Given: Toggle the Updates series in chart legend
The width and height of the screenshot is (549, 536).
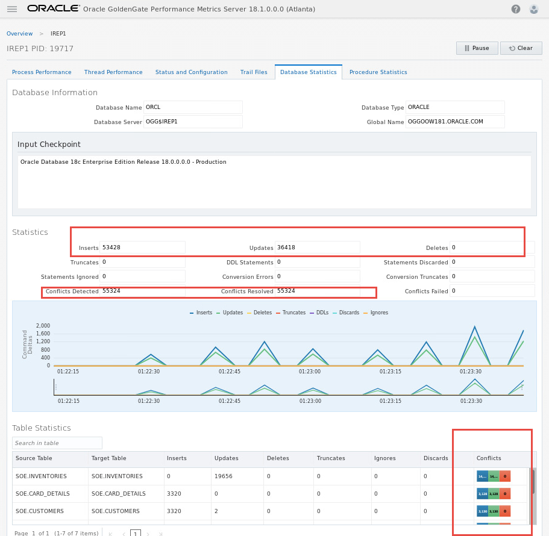Looking at the screenshot, I should [x=230, y=313].
